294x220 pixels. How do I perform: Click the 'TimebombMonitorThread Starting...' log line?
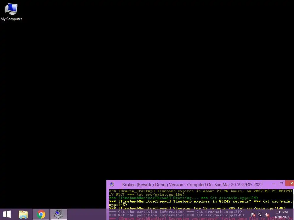pos(183,198)
